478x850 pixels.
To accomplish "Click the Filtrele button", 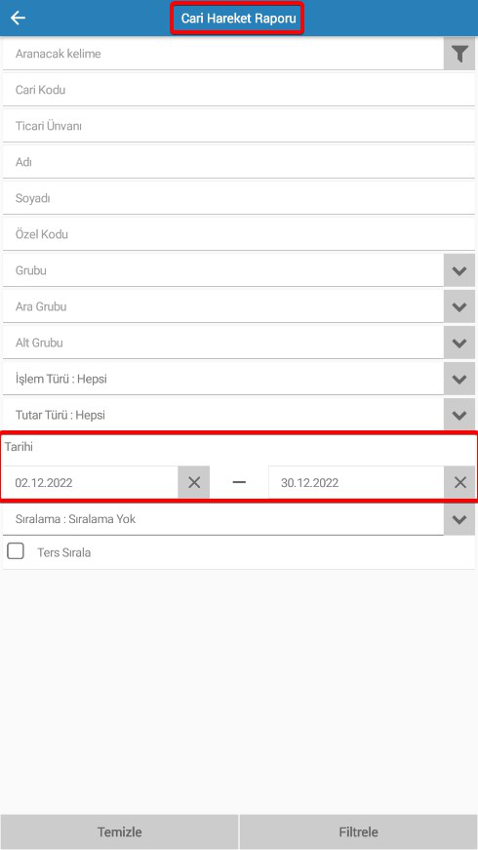I will (x=359, y=832).
